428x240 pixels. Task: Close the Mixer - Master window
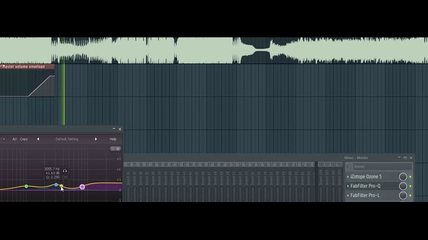click(411, 158)
